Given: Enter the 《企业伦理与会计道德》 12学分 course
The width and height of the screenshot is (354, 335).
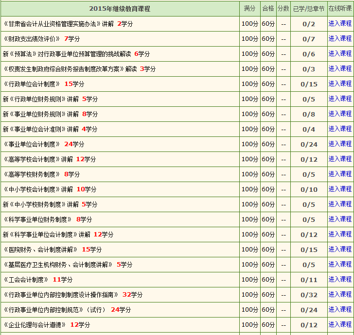Looking at the screenshot, I should 340,324.
